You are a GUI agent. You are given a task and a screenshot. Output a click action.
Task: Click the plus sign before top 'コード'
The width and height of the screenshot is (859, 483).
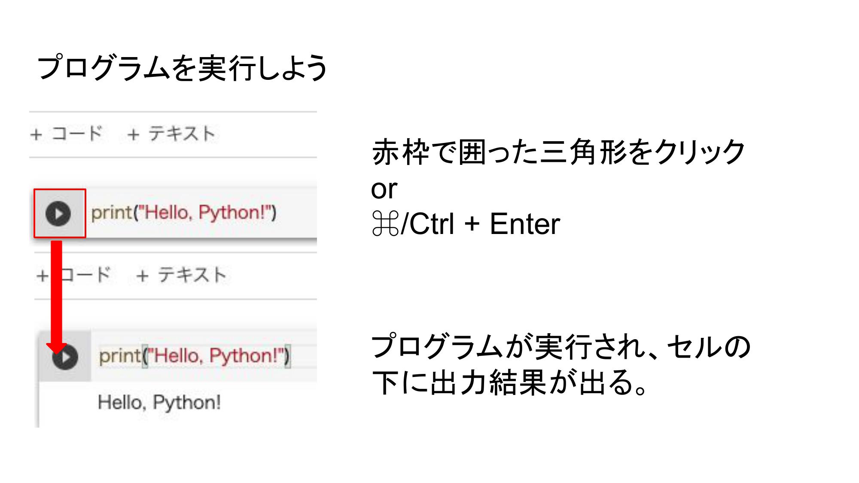[36, 134]
